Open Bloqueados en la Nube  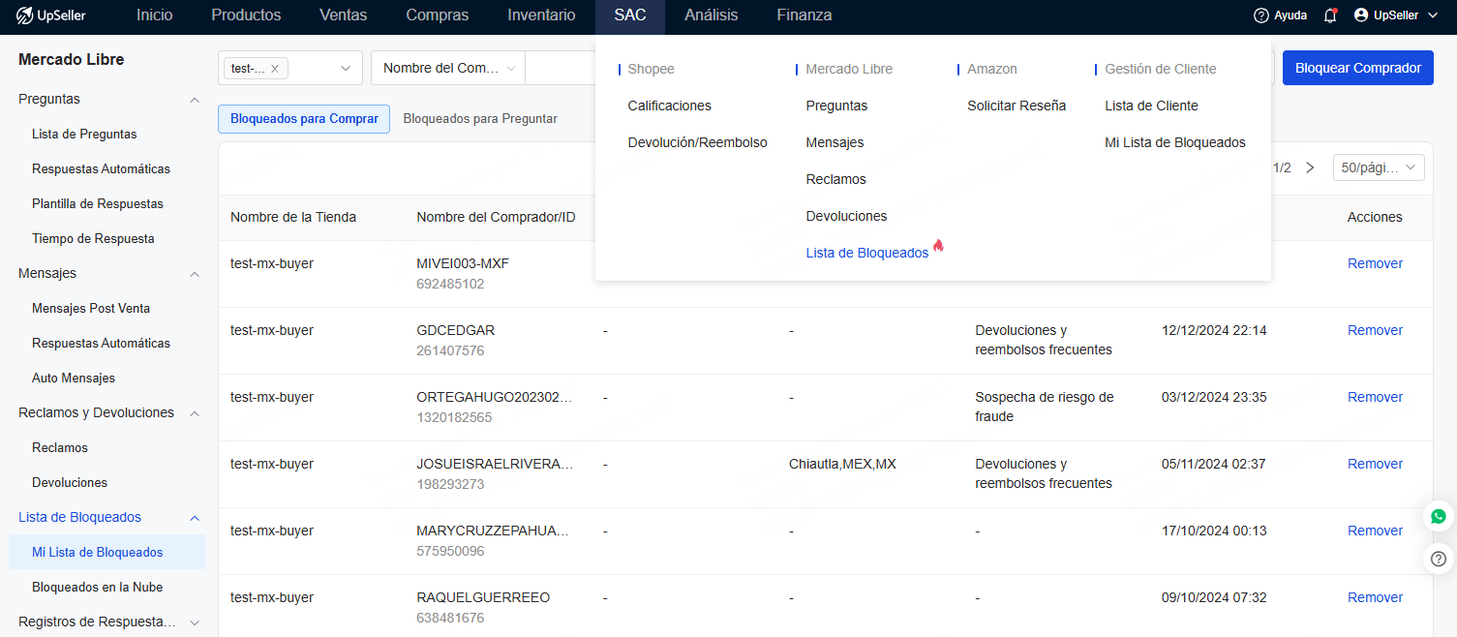(97, 588)
